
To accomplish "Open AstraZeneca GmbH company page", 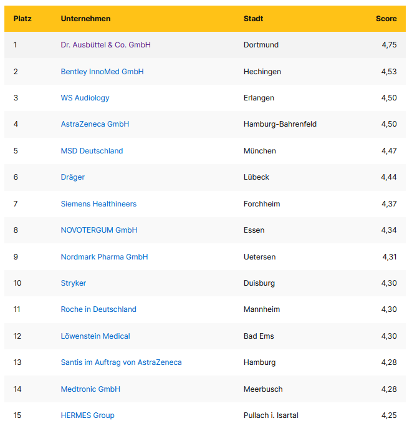I will point(95,124).
